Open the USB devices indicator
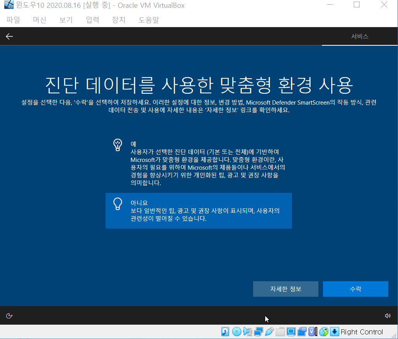Viewport: 398px width, 339px height. click(x=269, y=332)
